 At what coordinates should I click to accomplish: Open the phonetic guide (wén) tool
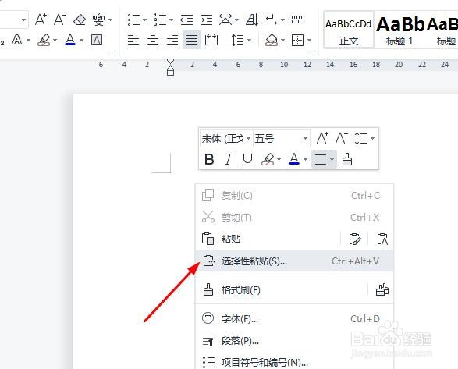click(x=99, y=20)
